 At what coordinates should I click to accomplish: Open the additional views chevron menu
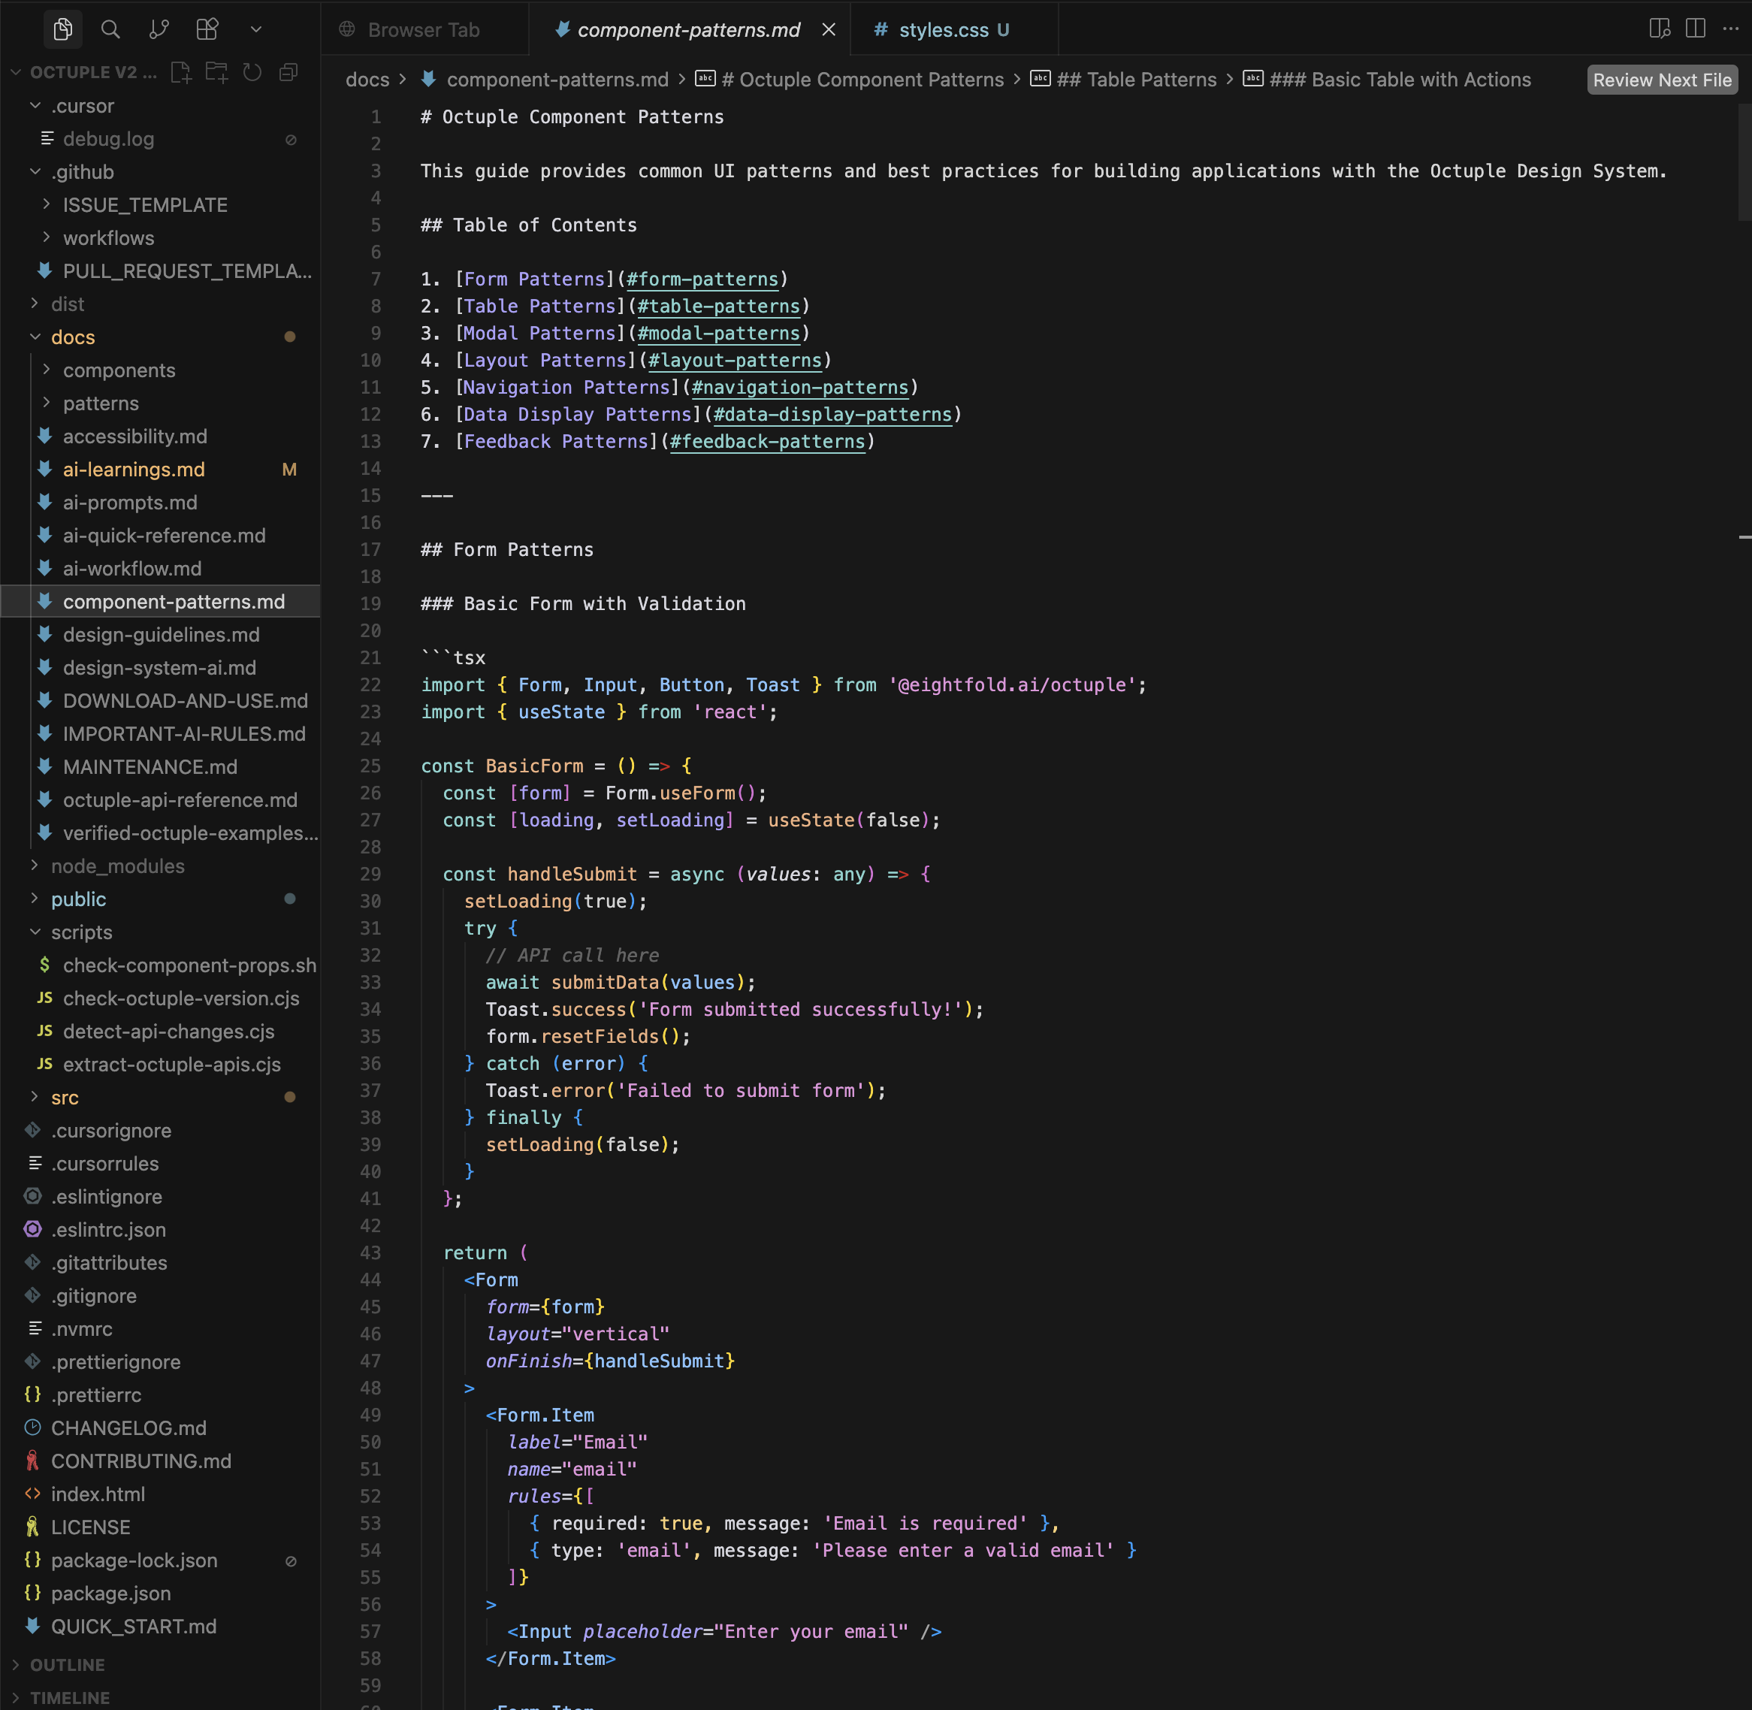tap(256, 29)
